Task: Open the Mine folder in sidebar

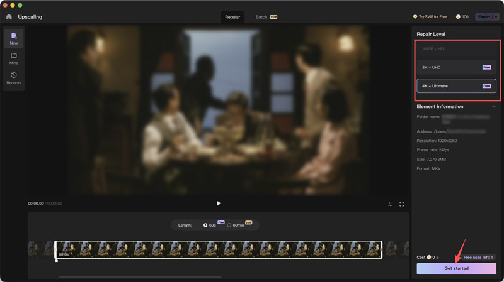Action: 14,58
